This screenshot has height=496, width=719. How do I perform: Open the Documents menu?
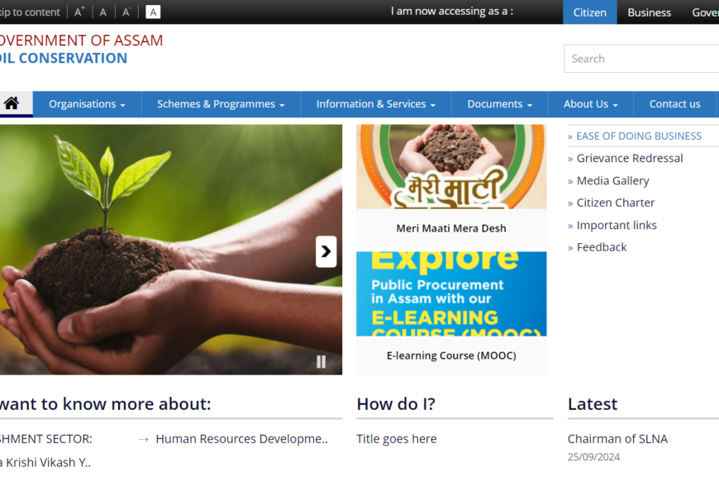click(x=499, y=104)
